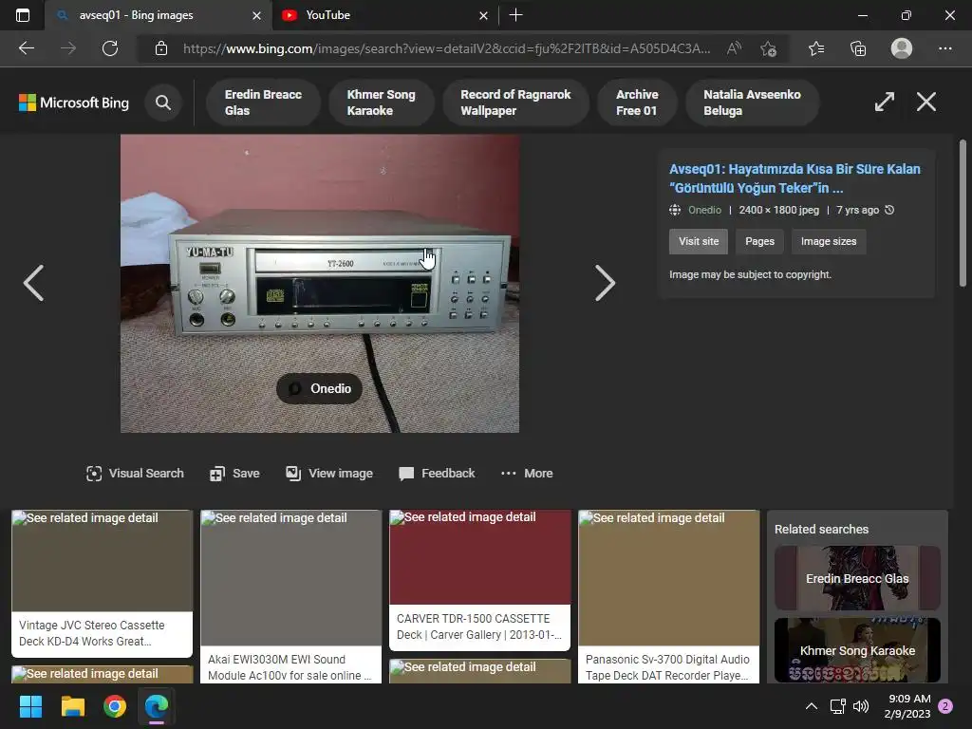
Task: Open a new browser tab
Action: pyautogui.click(x=515, y=15)
